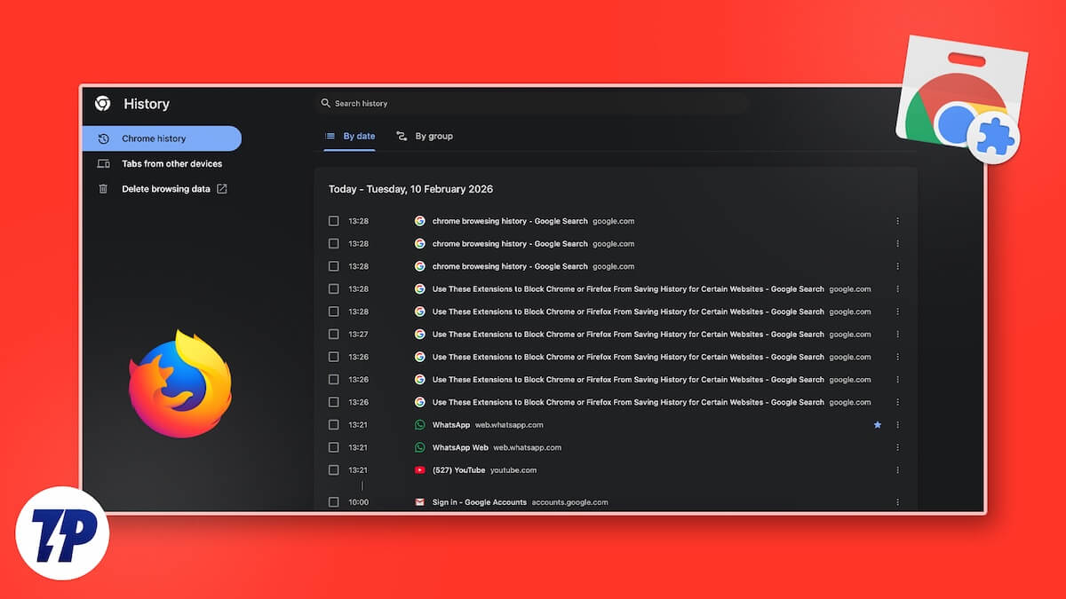Click the WhatsApp favicon next to WhatsApp Web
This screenshot has height=599, width=1066.
point(419,447)
